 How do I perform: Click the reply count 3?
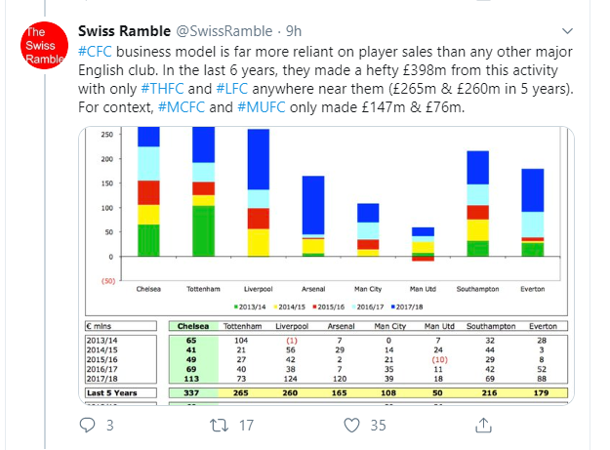click(110, 425)
